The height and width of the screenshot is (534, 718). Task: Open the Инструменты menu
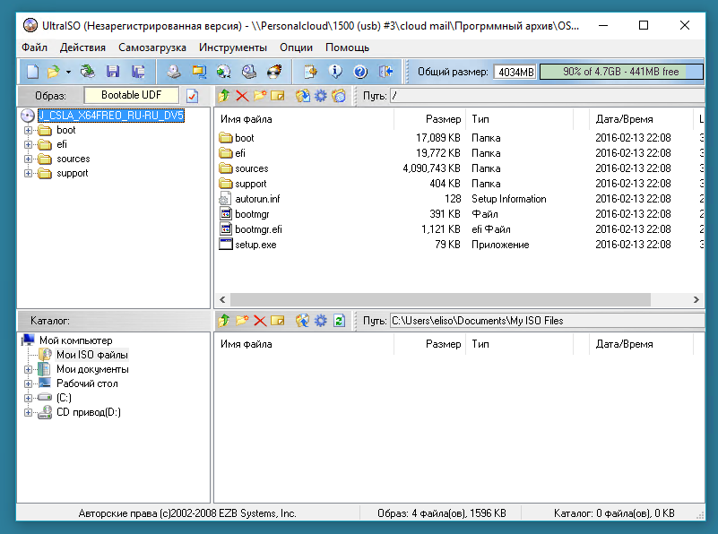point(233,47)
